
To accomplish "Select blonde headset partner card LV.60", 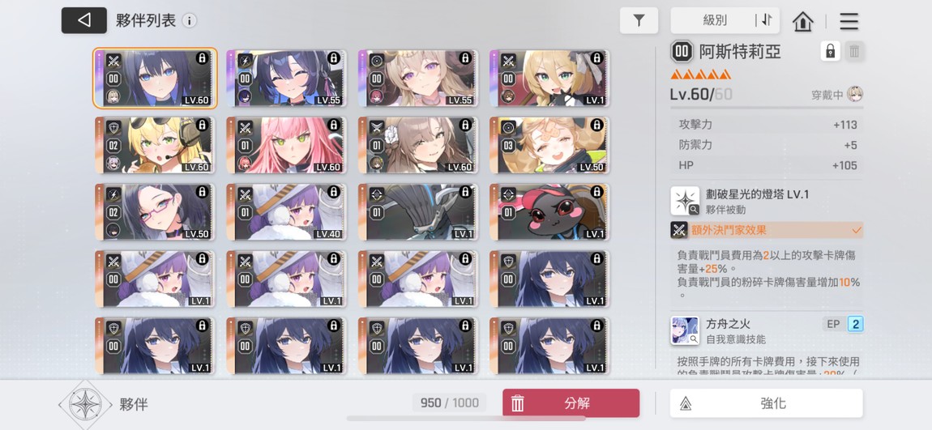I will pyautogui.click(x=155, y=145).
